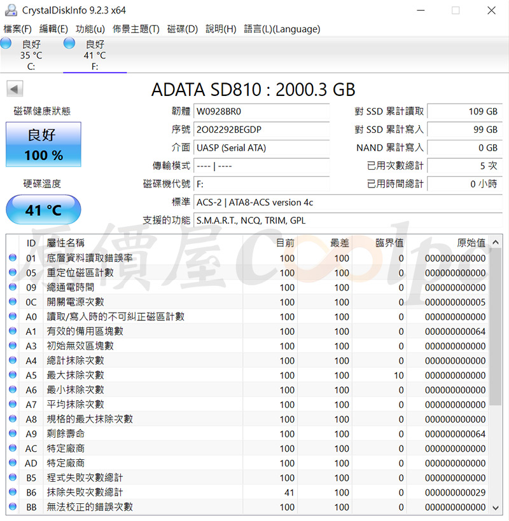Screen dimensions: 509x521
Task: Click status dot of attribute A9 row
Action: [x=13, y=433]
